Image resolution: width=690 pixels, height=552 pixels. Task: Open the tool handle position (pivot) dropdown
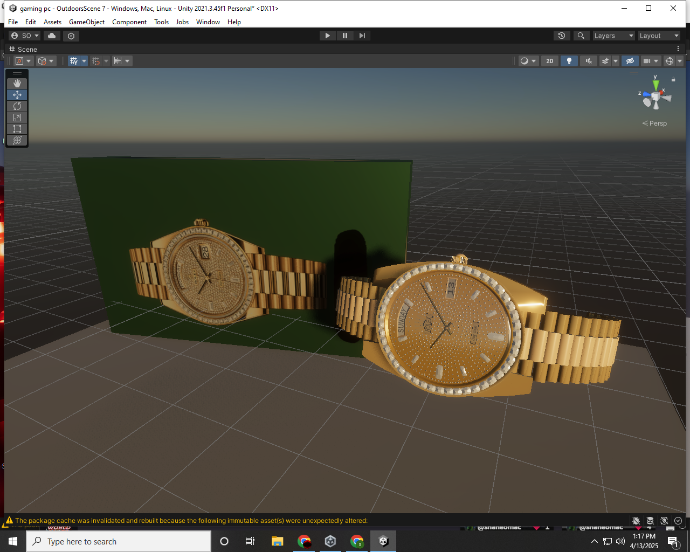click(23, 61)
